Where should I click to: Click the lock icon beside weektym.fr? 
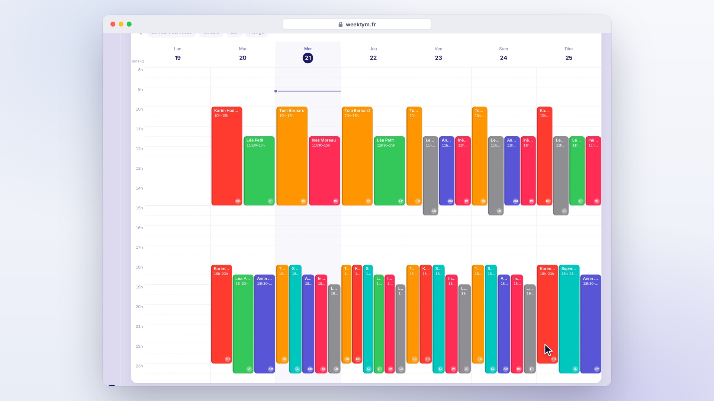(x=340, y=25)
